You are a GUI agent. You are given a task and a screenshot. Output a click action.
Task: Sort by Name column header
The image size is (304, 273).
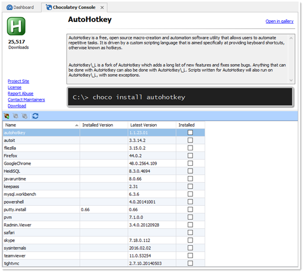[41, 125]
